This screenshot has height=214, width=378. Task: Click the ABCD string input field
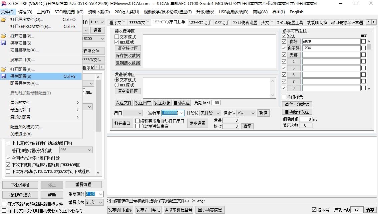(331, 41)
